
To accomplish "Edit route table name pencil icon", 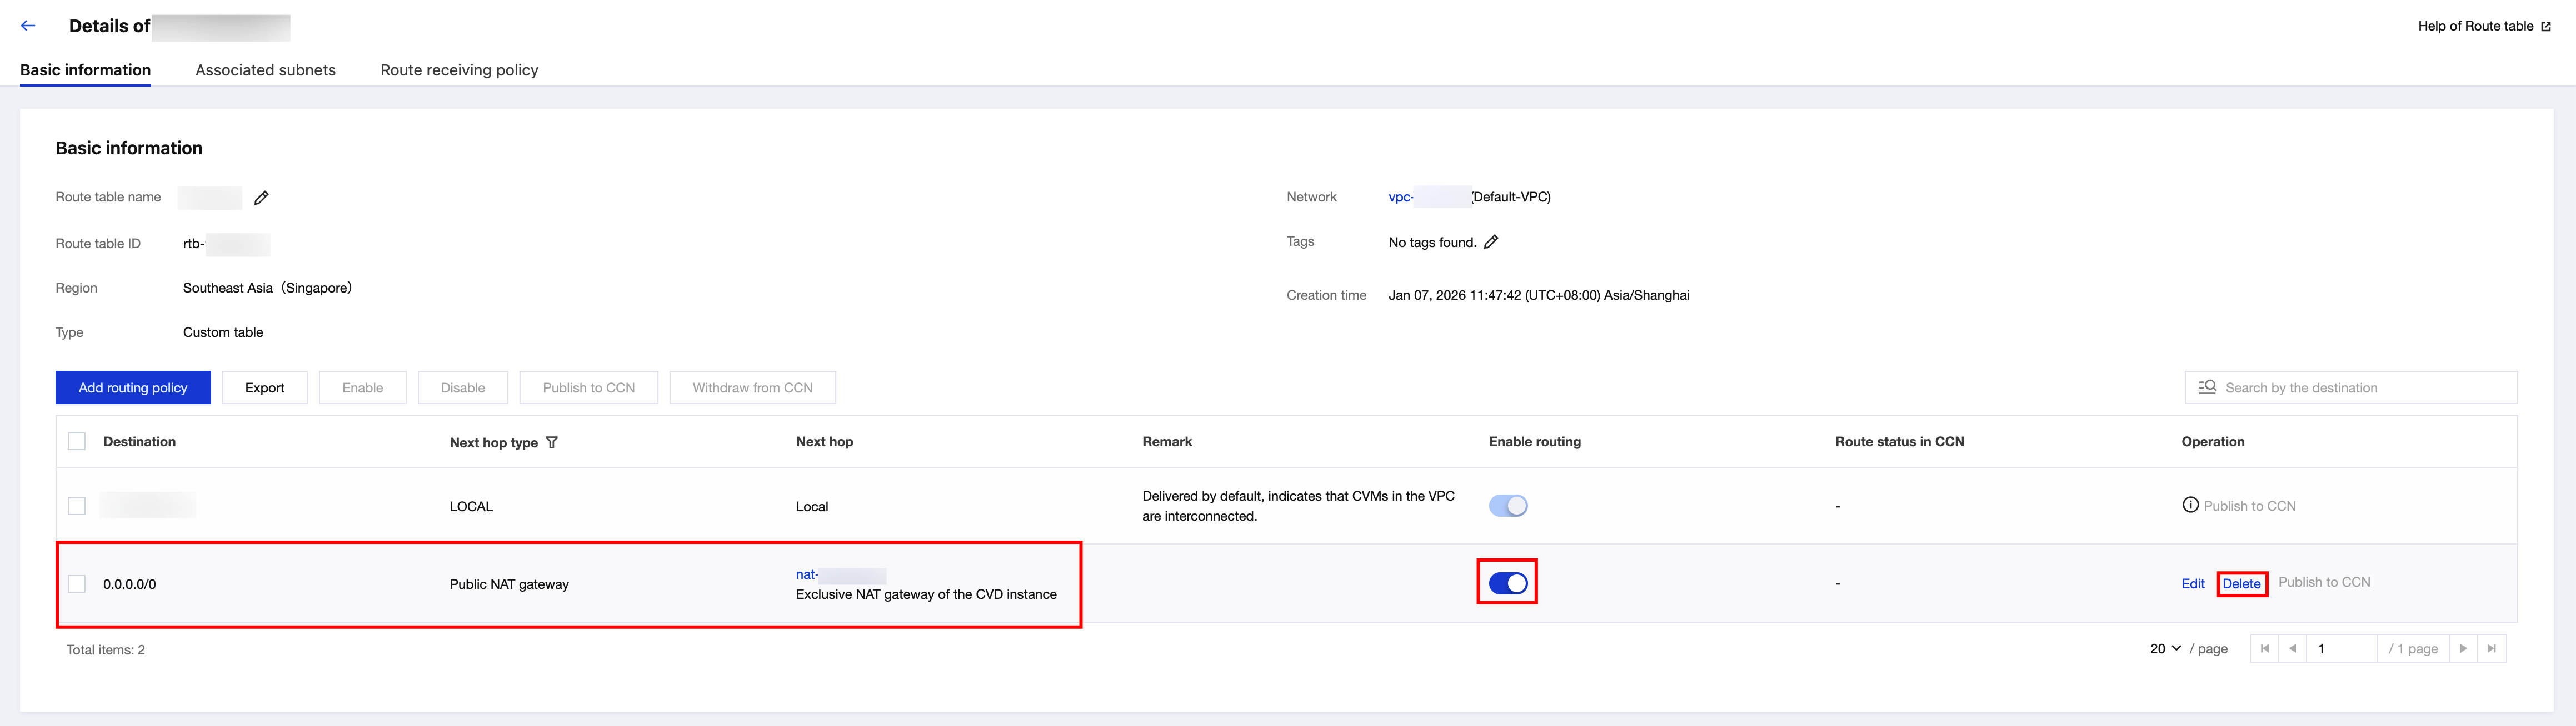I will coord(261,198).
